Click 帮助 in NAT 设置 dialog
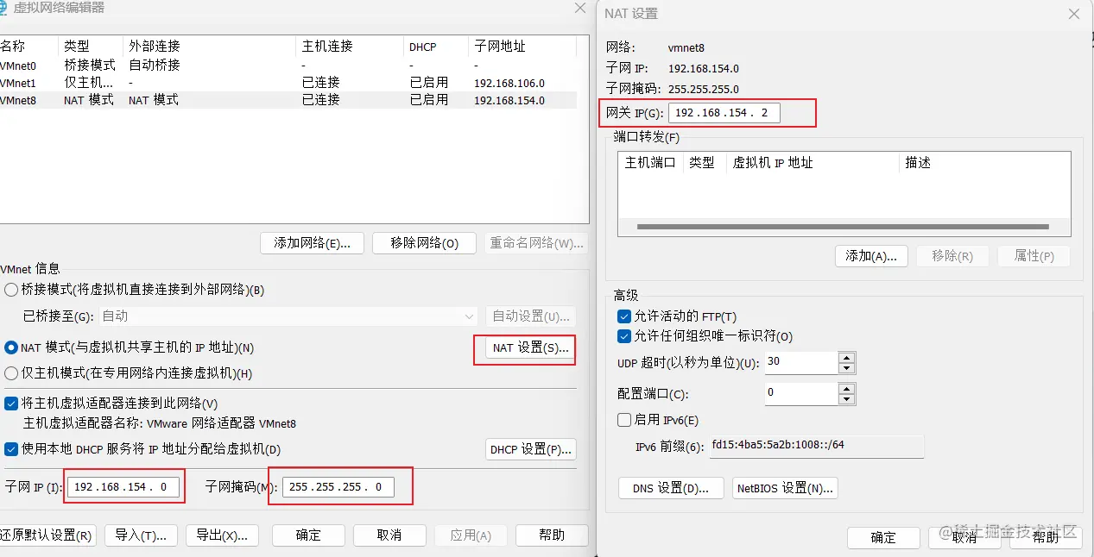Viewport: 1094px width, 557px height. click(x=1046, y=538)
